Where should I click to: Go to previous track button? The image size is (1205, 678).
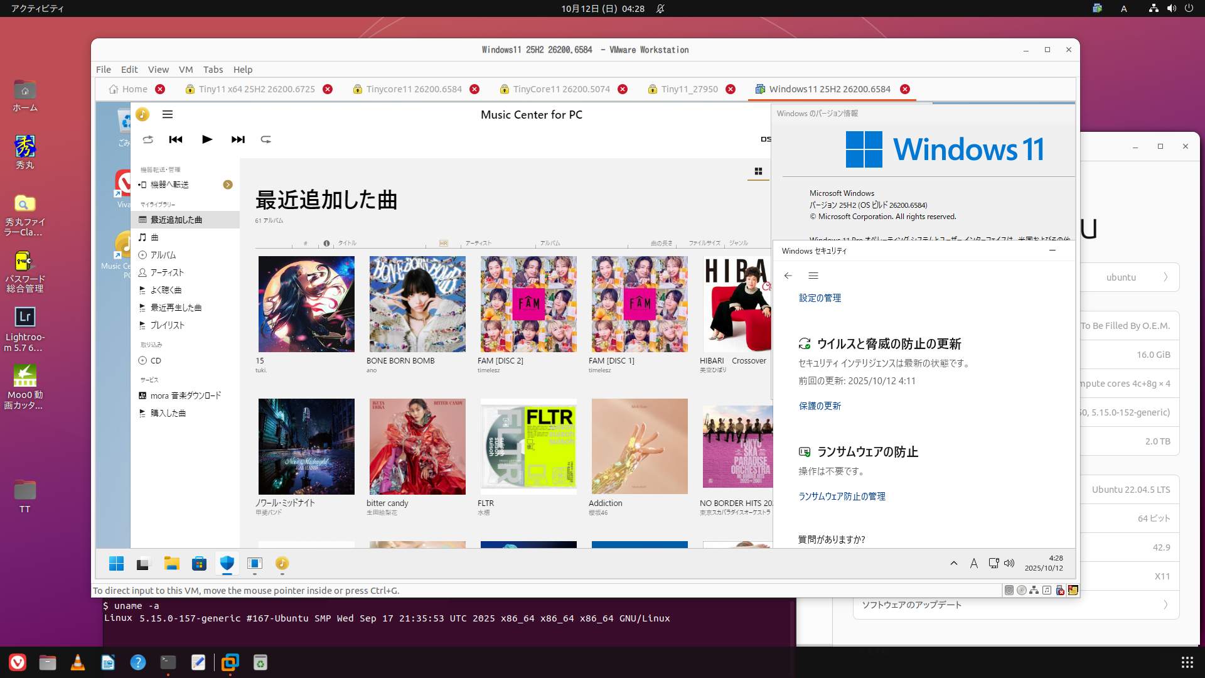[176, 139]
